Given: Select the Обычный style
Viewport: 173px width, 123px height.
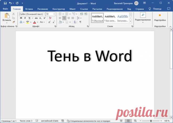Looking at the screenshot, I should click(x=98, y=18).
